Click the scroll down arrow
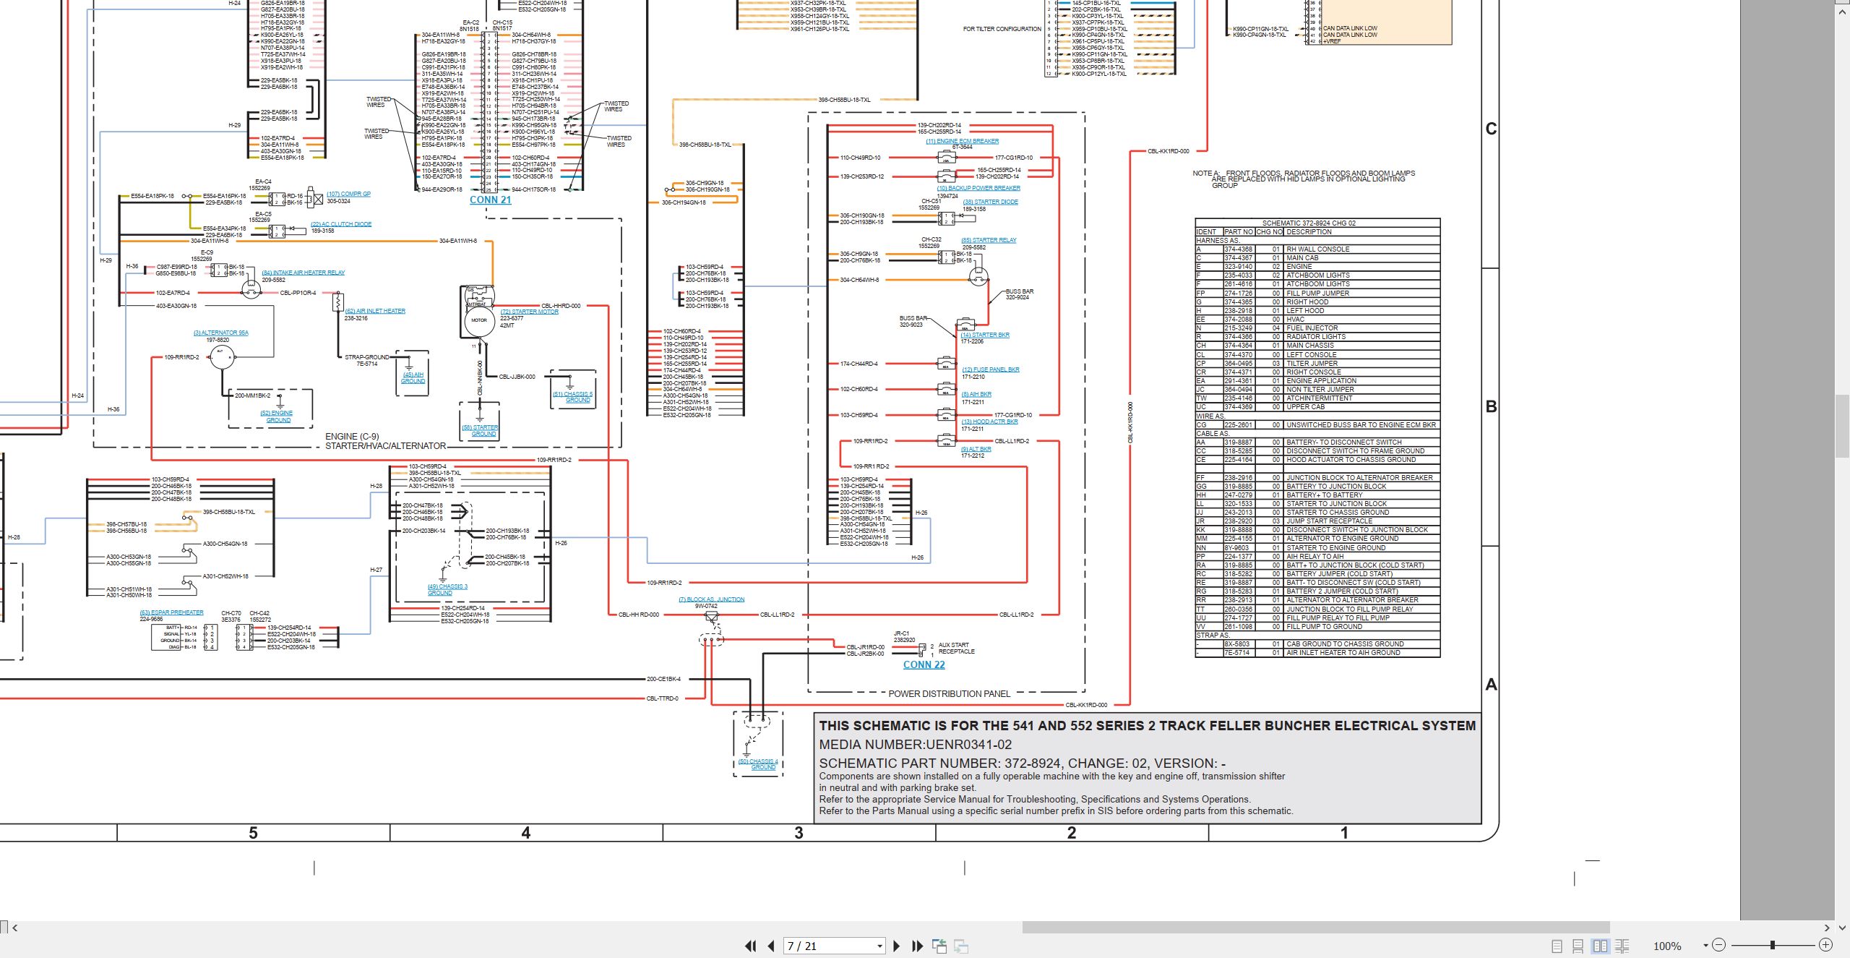 coord(1842,928)
